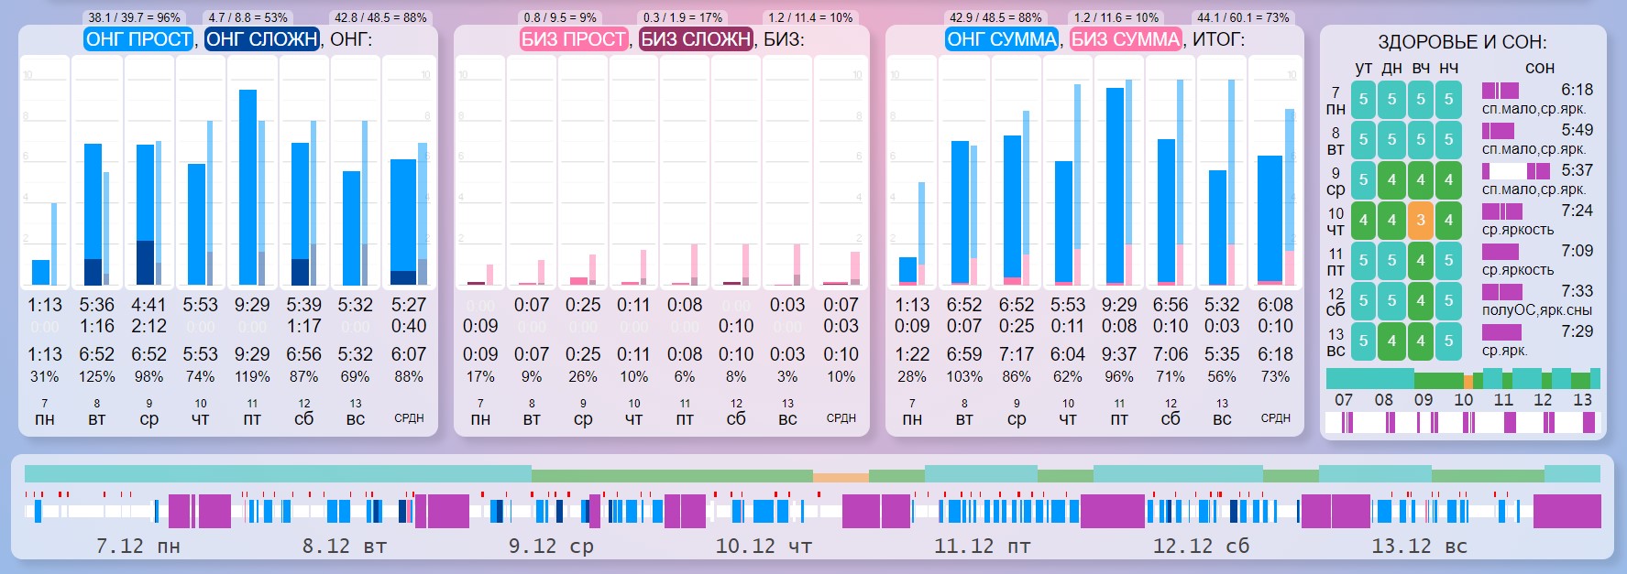
Task: Open the 42.8 / 48.5 = 88% tab
Action: [380, 17]
